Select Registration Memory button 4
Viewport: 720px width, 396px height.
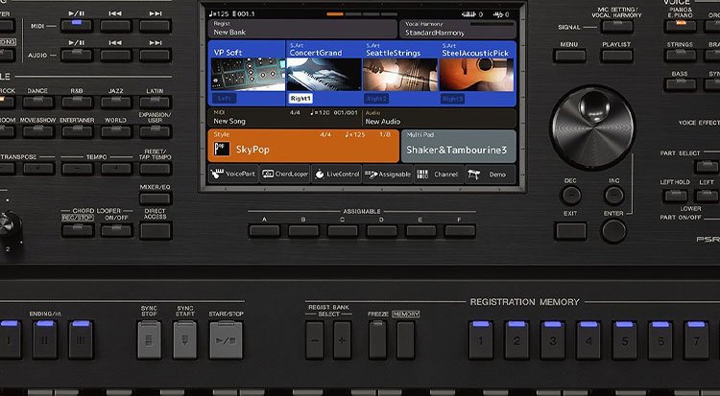tap(588, 340)
